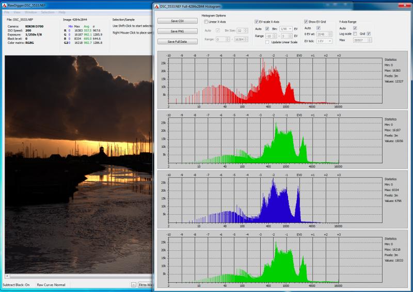Click the 0 EV at value field
This screenshot has width=413, height=292.
[324, 35]
